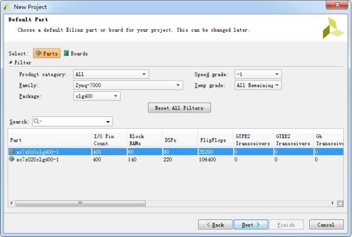
Task: Click the magnifier icon in search box
Action: click(x=36, y=121)
